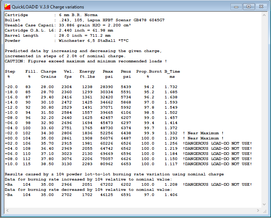This screenshot has width=271, height=218.
Task: Click the QuickLOAD app icon in title bar
Action: [7, 7]
